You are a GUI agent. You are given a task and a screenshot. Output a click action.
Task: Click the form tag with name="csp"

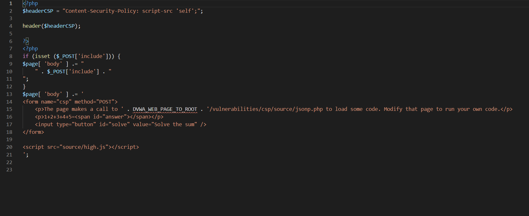click(x=70, y=102)
